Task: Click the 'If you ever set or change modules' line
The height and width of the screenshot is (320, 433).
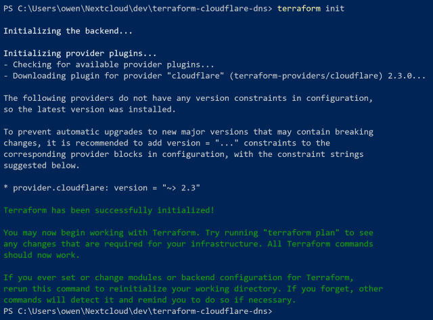Action: [179, 277]
